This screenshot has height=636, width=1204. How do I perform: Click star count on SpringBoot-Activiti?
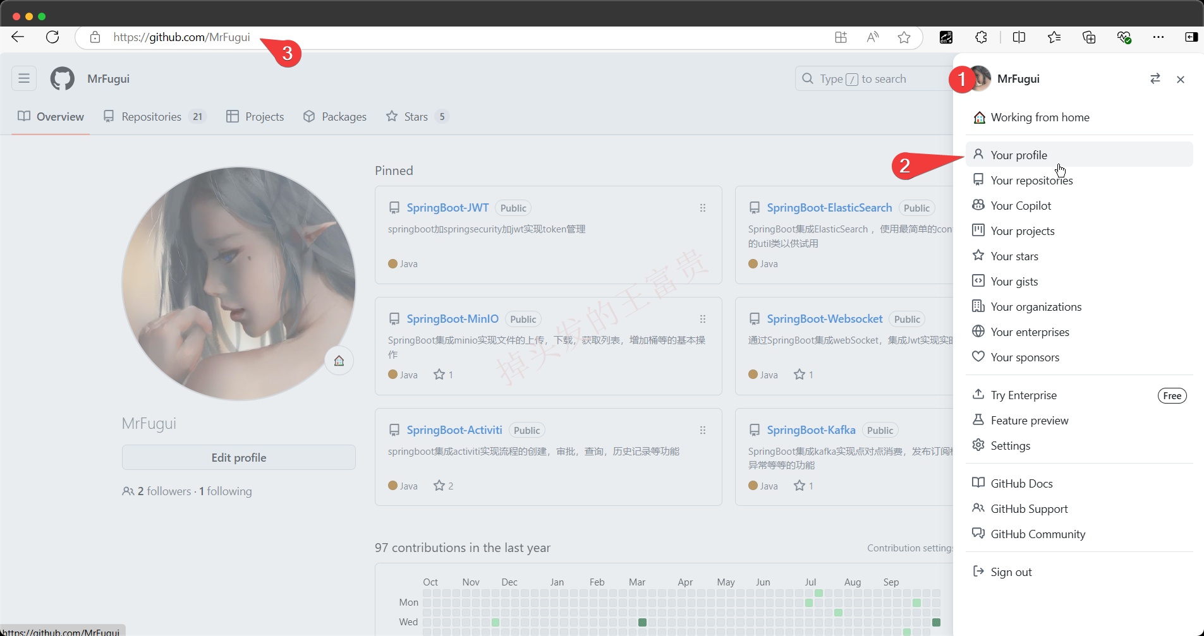(x=444, y=486)
